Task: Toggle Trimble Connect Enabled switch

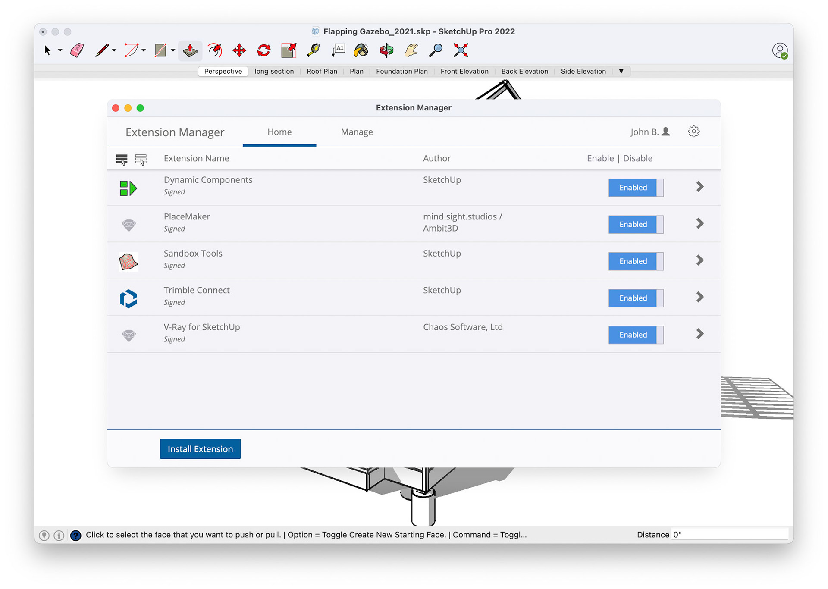Action: [636, 298]
